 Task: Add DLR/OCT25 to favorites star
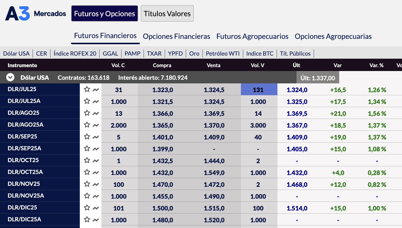point(87,160)
